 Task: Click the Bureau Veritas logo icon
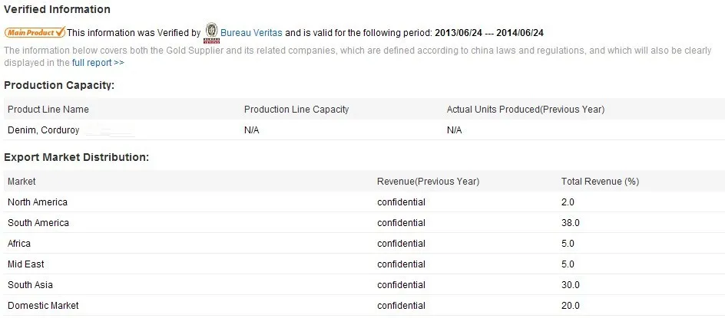[211, 32]
